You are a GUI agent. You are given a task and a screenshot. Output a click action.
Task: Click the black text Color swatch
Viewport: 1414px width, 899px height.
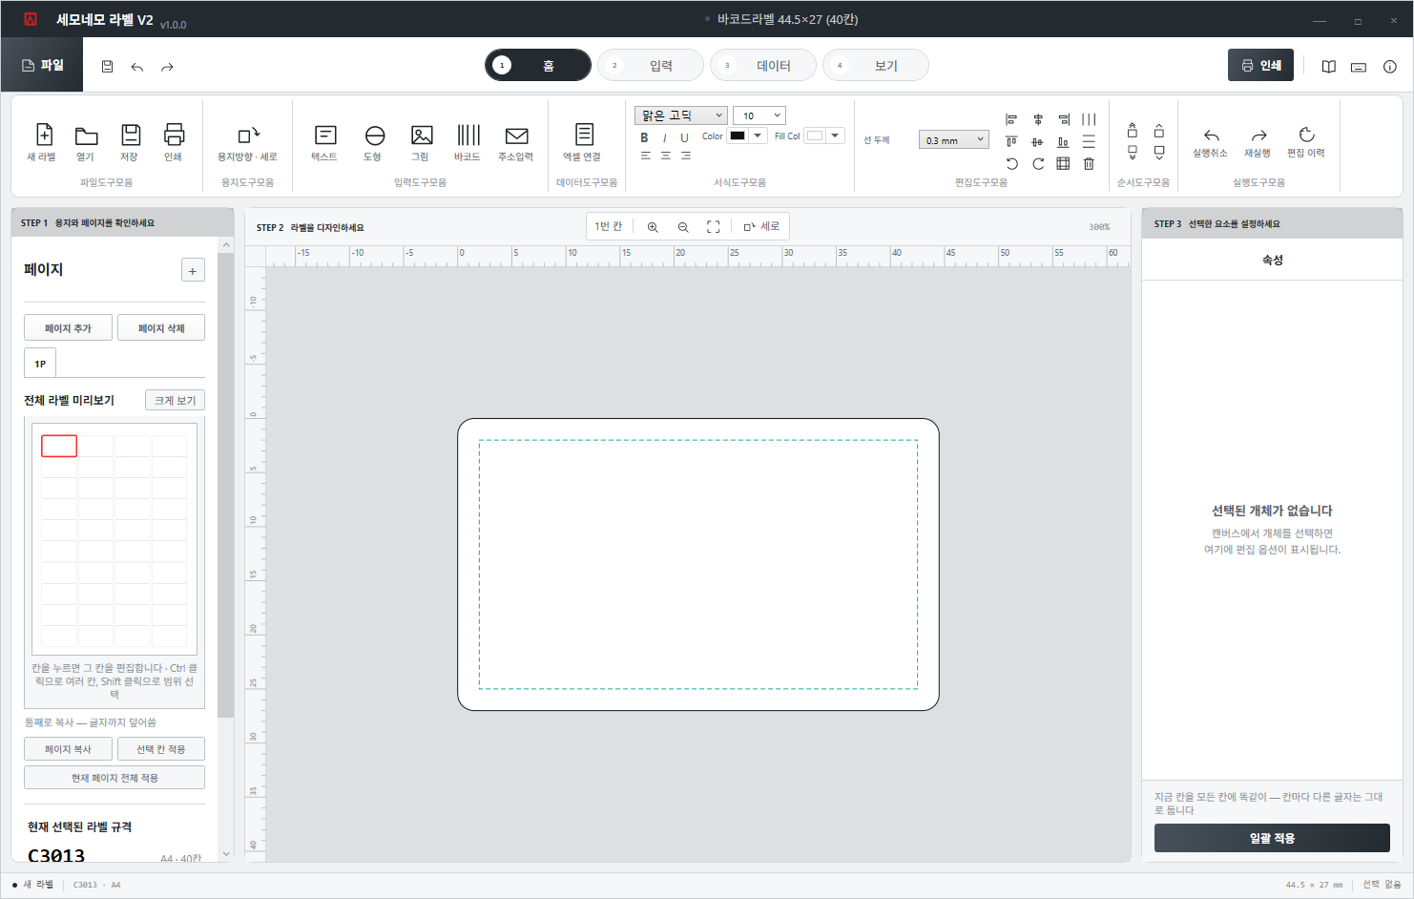(738, 136)
